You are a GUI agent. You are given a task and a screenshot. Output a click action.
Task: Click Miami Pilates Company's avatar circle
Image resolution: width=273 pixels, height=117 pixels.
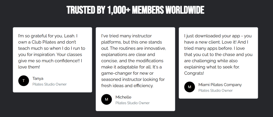(x=189, y=87)
